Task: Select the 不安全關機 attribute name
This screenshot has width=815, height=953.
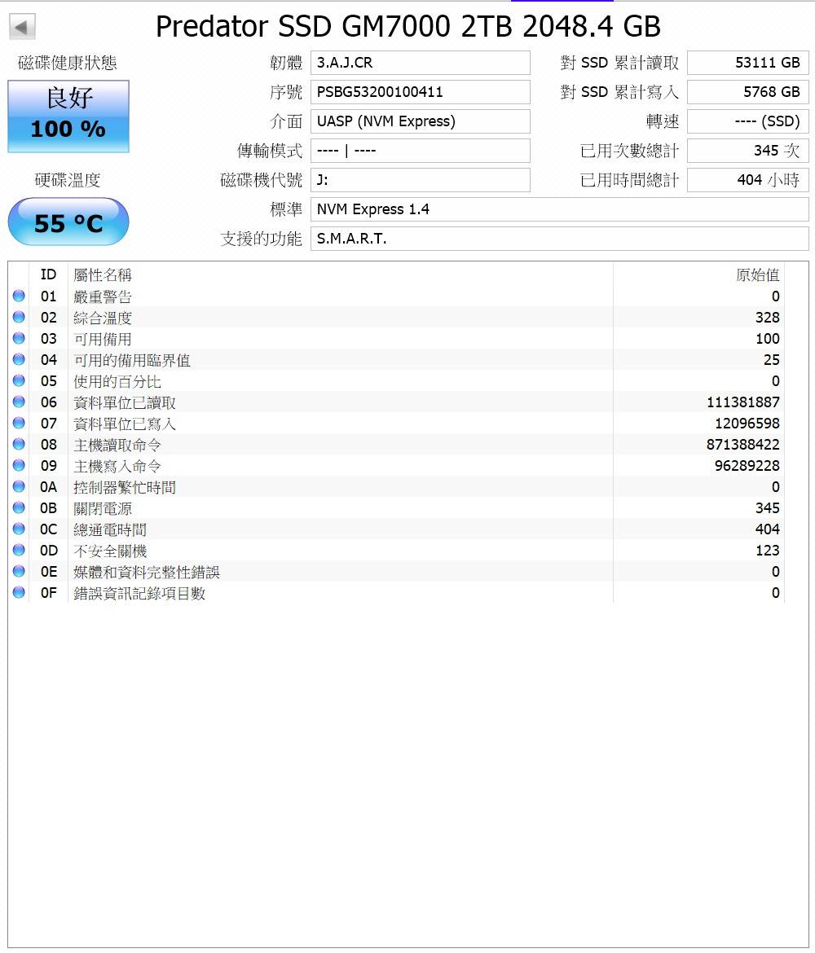Action: (109, 551)
